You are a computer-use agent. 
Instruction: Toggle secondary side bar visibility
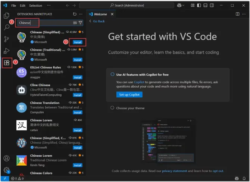(x=212, y=6)
